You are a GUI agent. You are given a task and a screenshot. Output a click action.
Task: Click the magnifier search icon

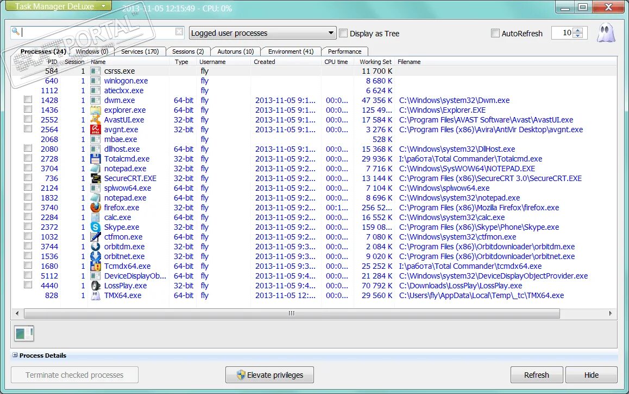[x=16, y=31]
